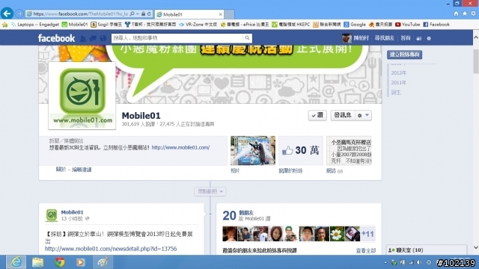Go to 首頁 (Home) in Facebook bar
The image size is (479, 269).
point(406,38)
